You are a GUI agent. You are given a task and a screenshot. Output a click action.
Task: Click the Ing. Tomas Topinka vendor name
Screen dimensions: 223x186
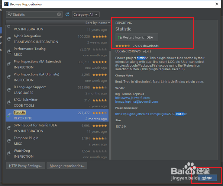point(130,94)
